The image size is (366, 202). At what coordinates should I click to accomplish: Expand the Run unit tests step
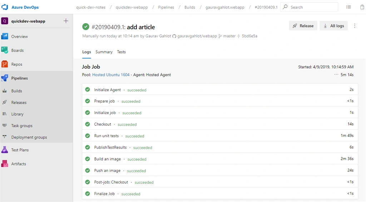220,136
